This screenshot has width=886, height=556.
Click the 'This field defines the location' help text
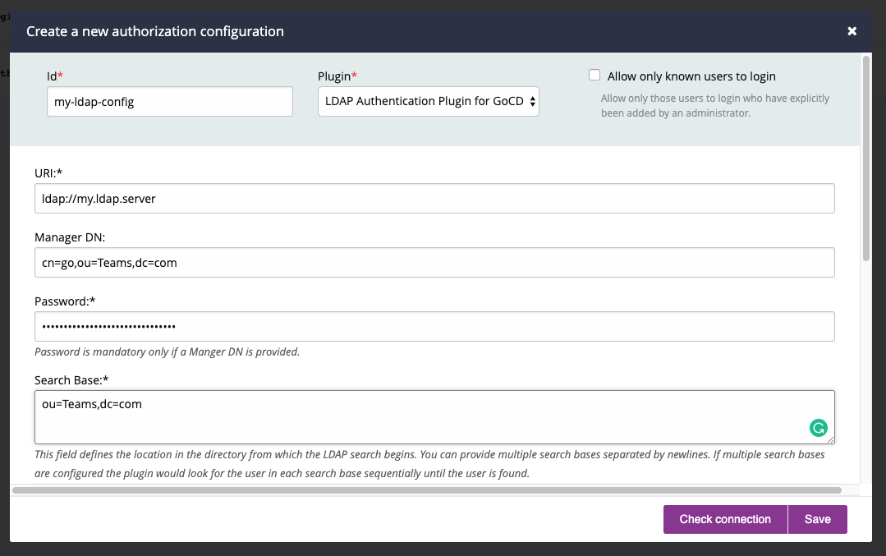pos(429,464)
